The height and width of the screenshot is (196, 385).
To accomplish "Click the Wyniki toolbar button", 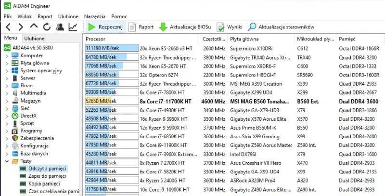I will (230, 27).
